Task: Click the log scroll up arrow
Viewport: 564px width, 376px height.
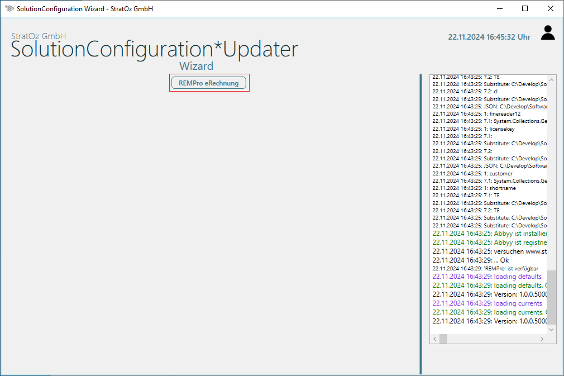Action: click(552, 79)
